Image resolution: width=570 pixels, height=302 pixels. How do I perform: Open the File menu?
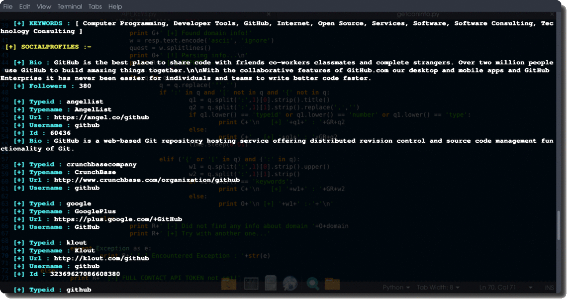click(x=7, y=6)
